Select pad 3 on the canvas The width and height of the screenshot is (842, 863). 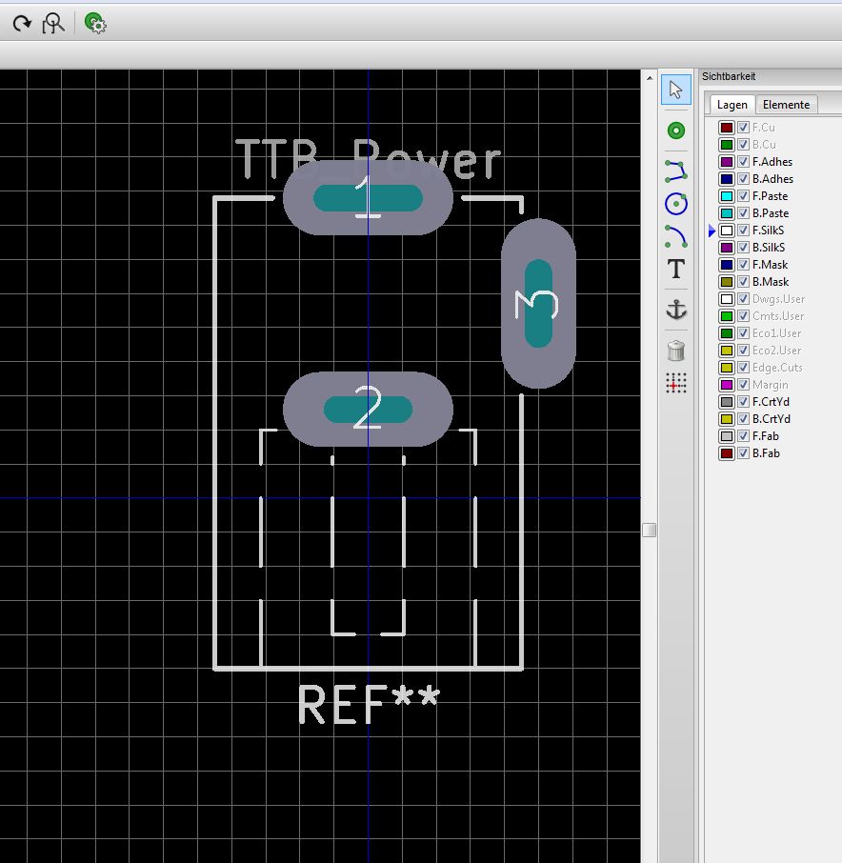[538, 303]
